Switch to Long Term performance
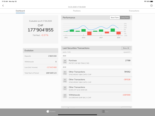The width and height of the screenshot is (155, 116). click(x=125, y=18)
